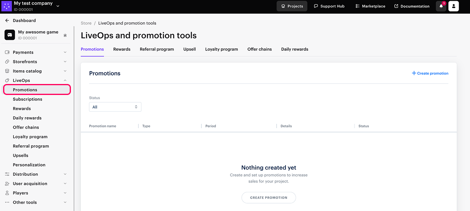This screenshot has width=470, height=211.
Task: Click the back arrow next to Dashboard
Action: 7,20
